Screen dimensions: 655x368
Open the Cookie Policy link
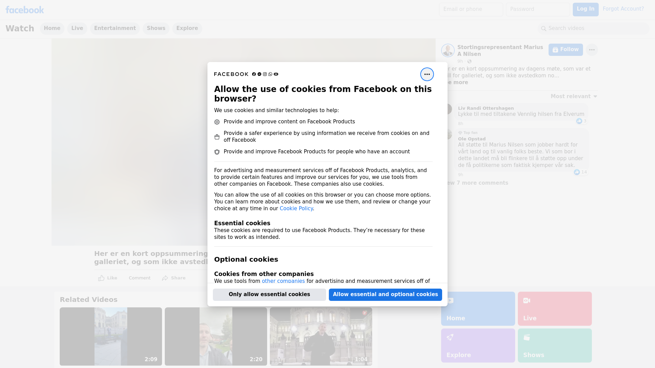(x=296, y=209)
